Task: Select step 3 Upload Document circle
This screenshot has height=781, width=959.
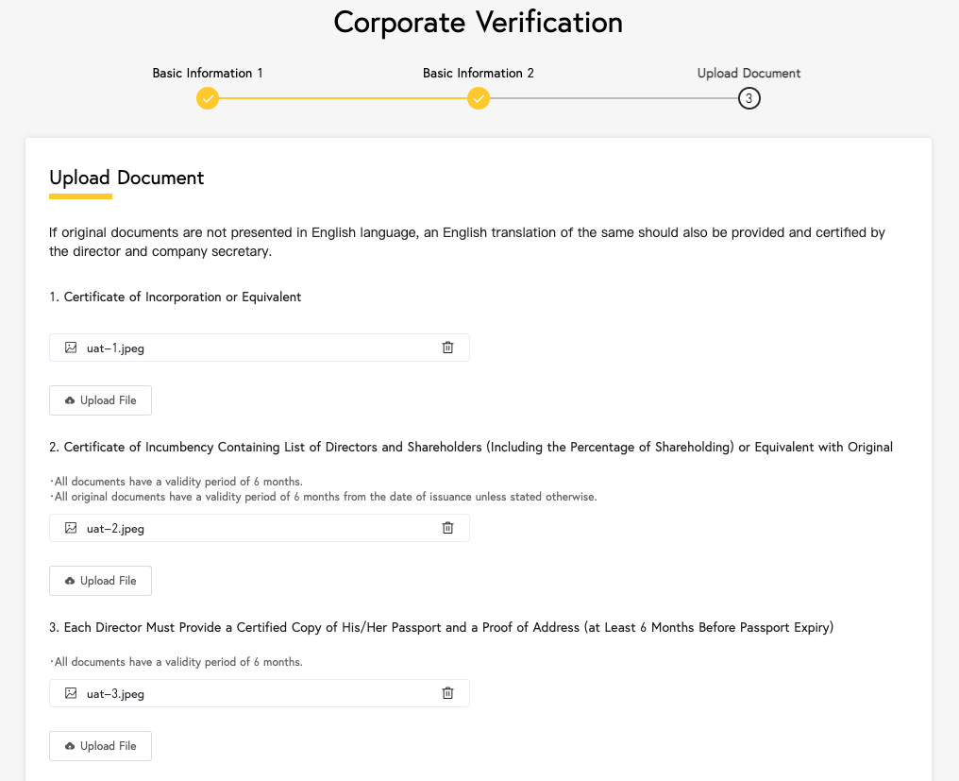Action: click(x=749, y=98)
